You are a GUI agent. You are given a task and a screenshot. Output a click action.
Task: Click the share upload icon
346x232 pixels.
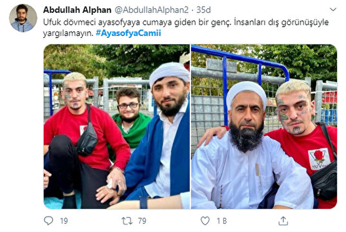pos(283,221)
